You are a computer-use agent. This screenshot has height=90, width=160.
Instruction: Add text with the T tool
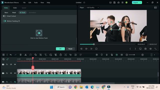pyautogui.click(x=45, y=55)
